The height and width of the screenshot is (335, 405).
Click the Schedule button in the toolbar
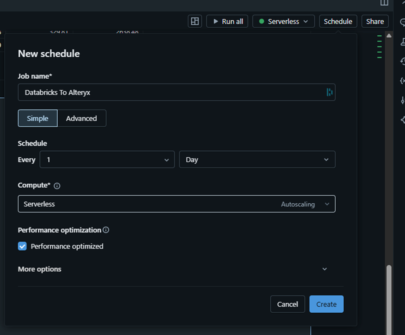(x=338, y=21)
